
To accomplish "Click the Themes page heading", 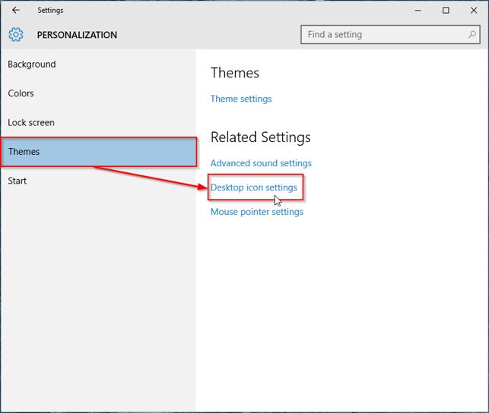I will (x=235, y=73).
